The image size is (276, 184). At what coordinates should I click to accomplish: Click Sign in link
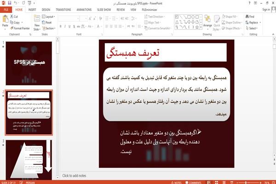coord(266,10)
